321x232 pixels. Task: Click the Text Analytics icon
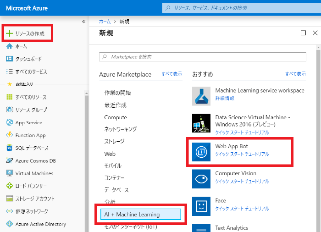(201, 228)
